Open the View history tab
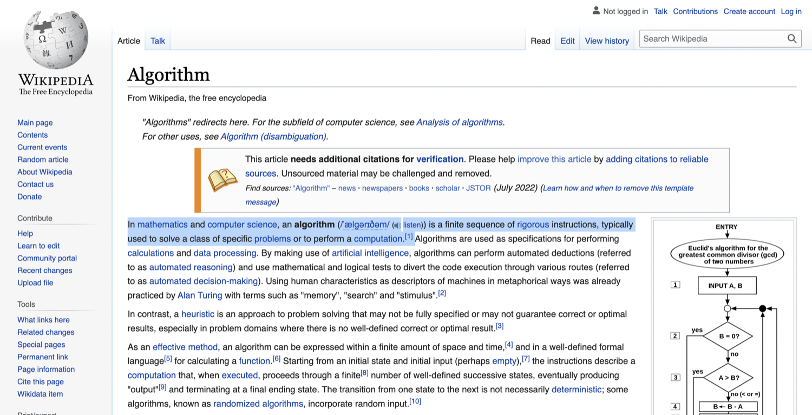 point(607,41)
